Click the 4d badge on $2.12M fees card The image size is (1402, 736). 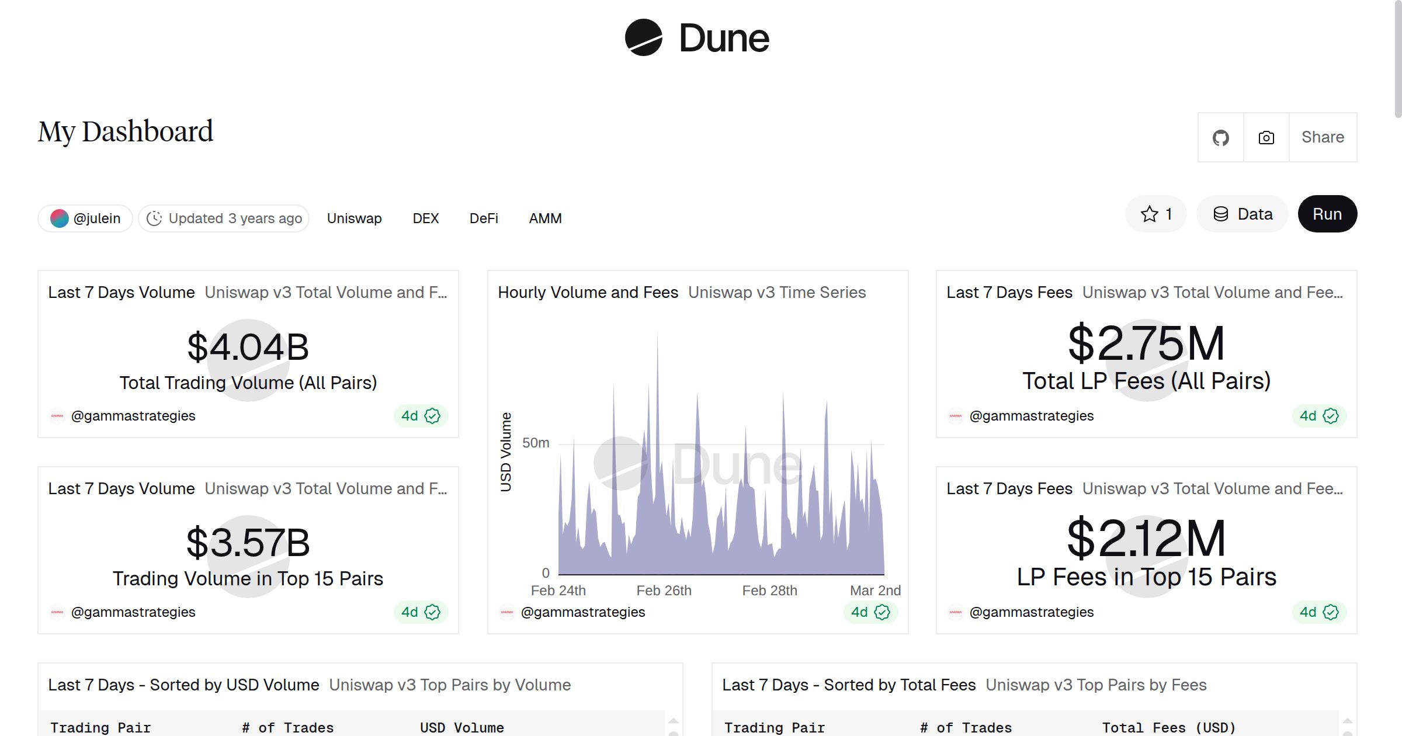click(x=1319, y=612)
